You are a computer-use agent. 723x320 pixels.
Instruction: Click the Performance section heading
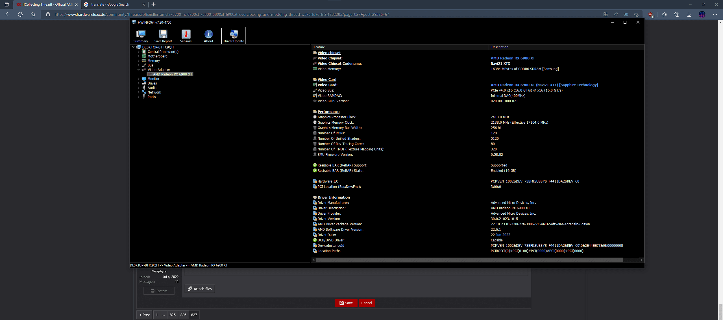click(328, 112)
